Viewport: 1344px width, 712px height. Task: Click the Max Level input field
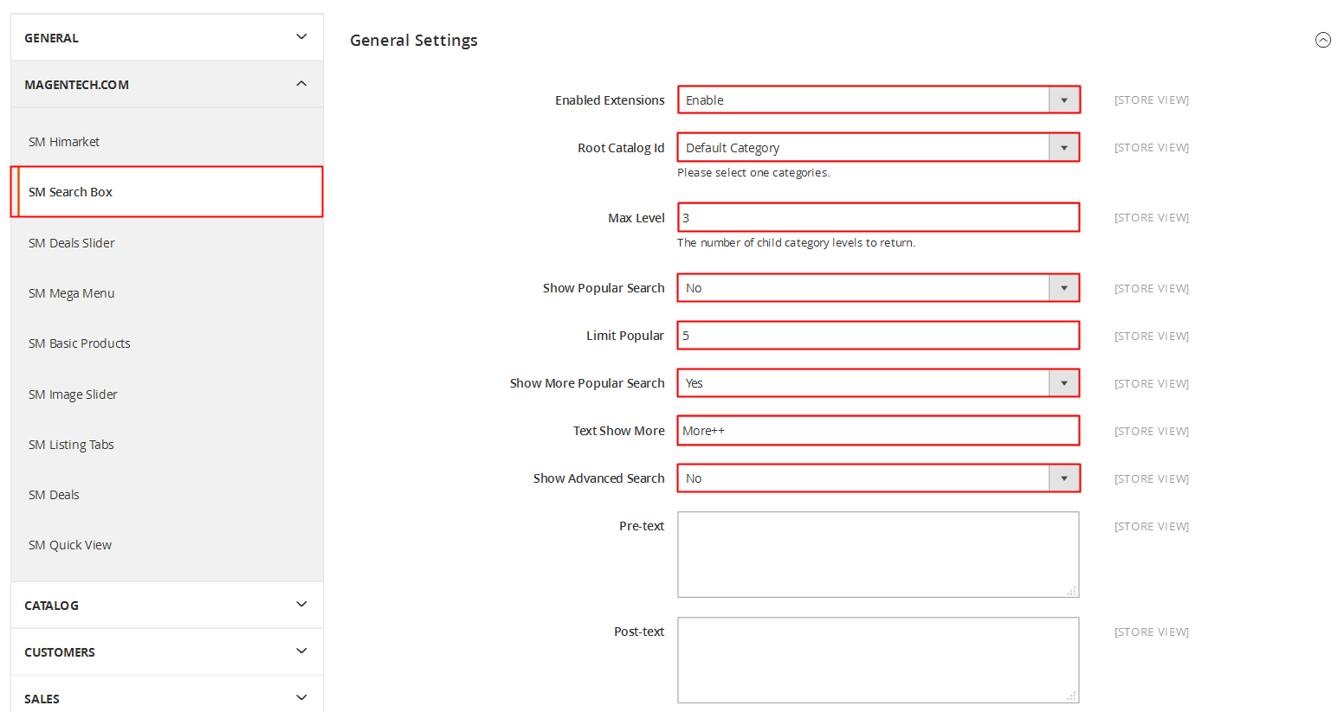point(878,217)
